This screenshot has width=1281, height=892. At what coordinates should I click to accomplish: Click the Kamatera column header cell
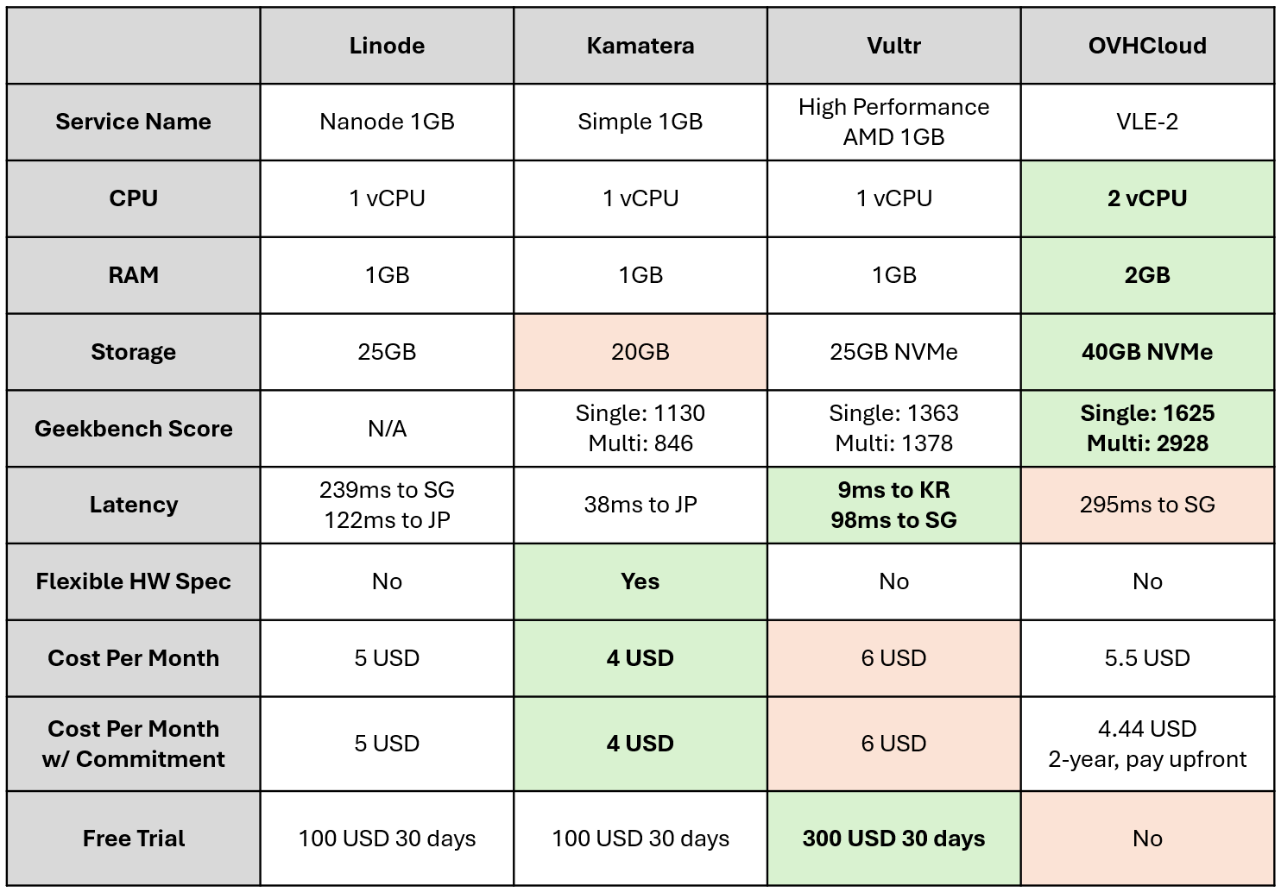point(640,46)
